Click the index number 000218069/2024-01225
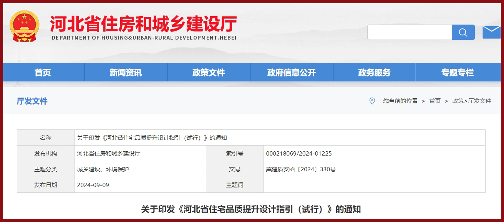504x222 pixels. coord(299,154)
